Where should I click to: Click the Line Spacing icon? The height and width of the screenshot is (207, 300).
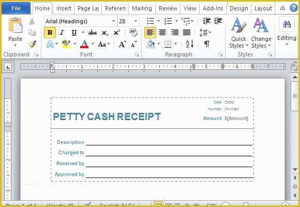(204, 33)
